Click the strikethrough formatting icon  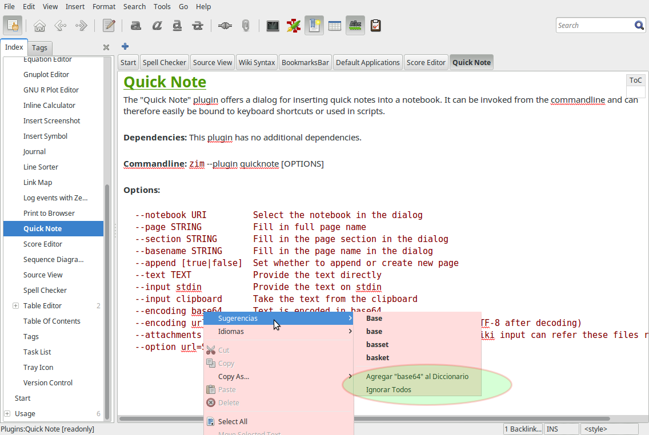[x=198, y=26]
